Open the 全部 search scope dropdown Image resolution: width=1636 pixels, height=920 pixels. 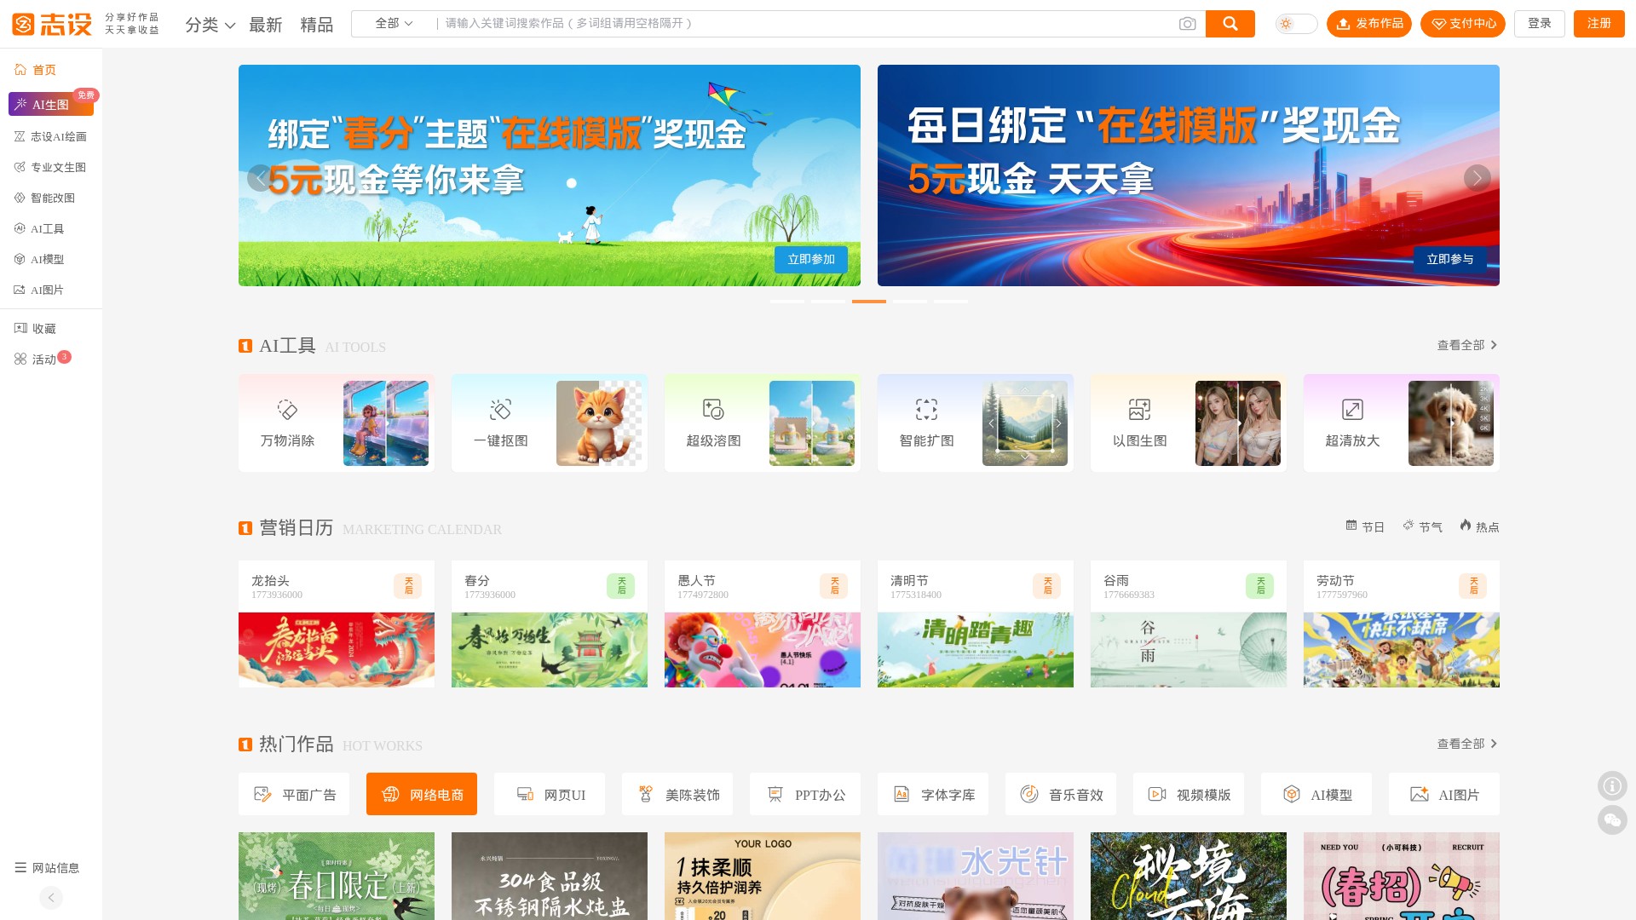(394, 24)
